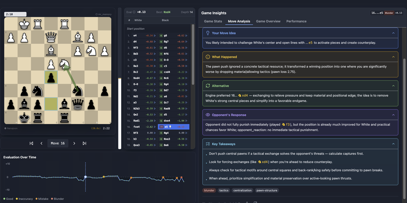Switch to the Move Analysis tab
The width and height of the screenshot is (407, 203).
239,21
